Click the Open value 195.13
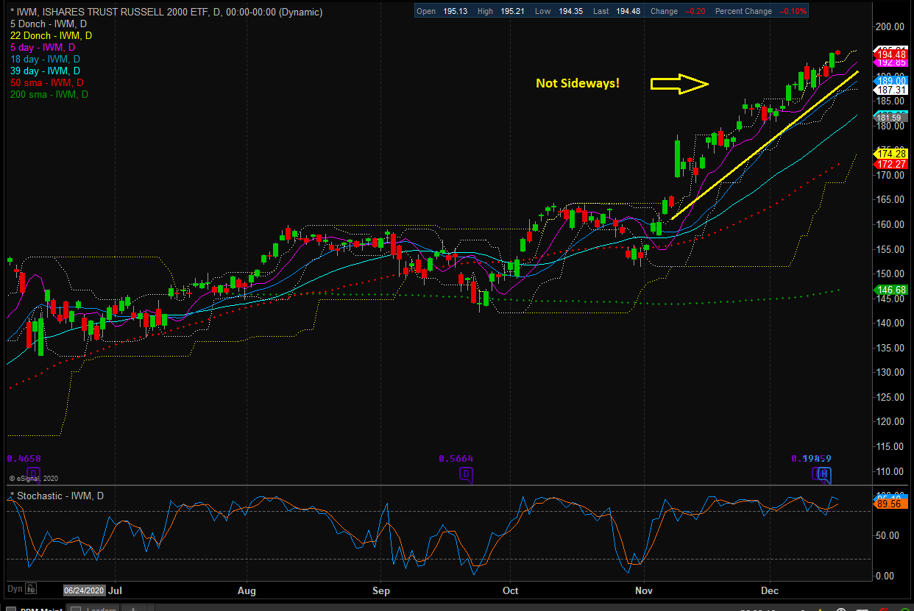This screenshot has width=914, height=611. [456, 11]
